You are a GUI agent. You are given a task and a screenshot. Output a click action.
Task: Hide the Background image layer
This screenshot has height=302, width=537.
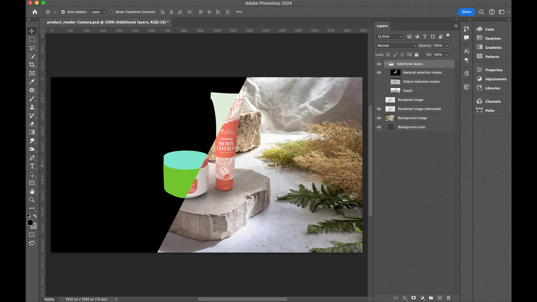point(379,118)
